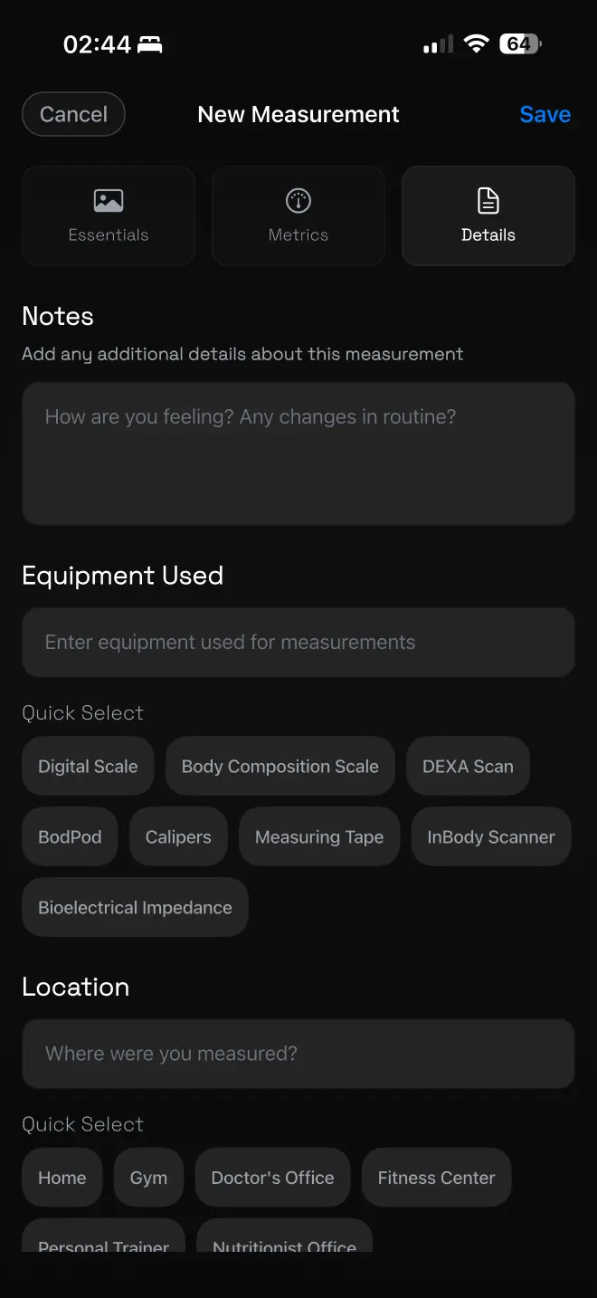Select the Digital Scale quick option
The height and width of the screenshot is (1298, 597).
(x=88, y=766)
